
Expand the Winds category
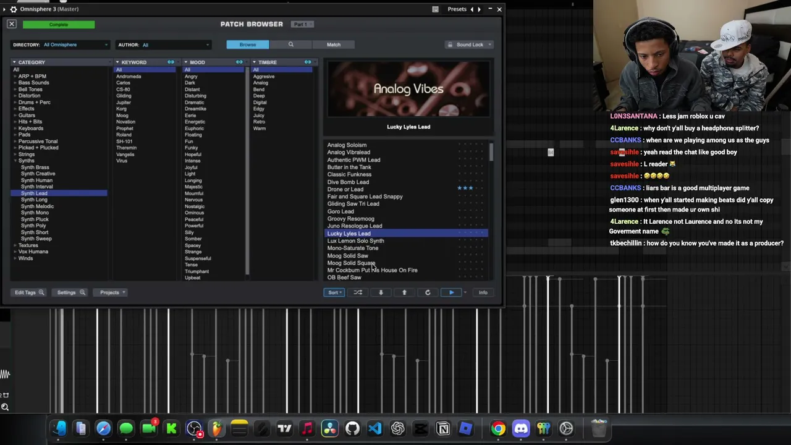[x=15, y=258]
